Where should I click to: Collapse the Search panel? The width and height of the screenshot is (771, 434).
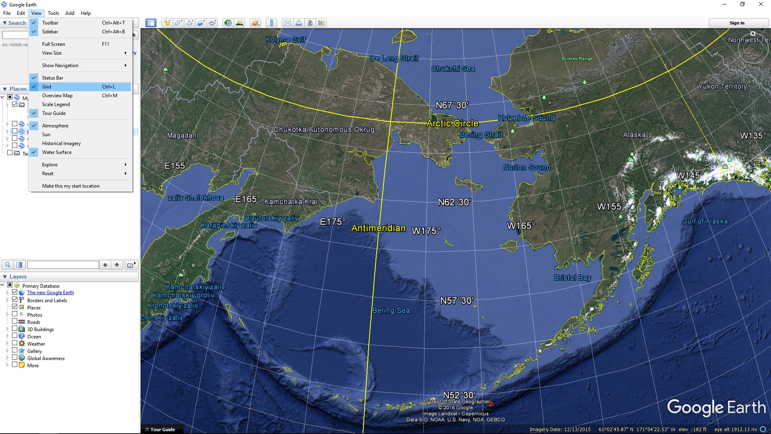click(x=5, y=23)
